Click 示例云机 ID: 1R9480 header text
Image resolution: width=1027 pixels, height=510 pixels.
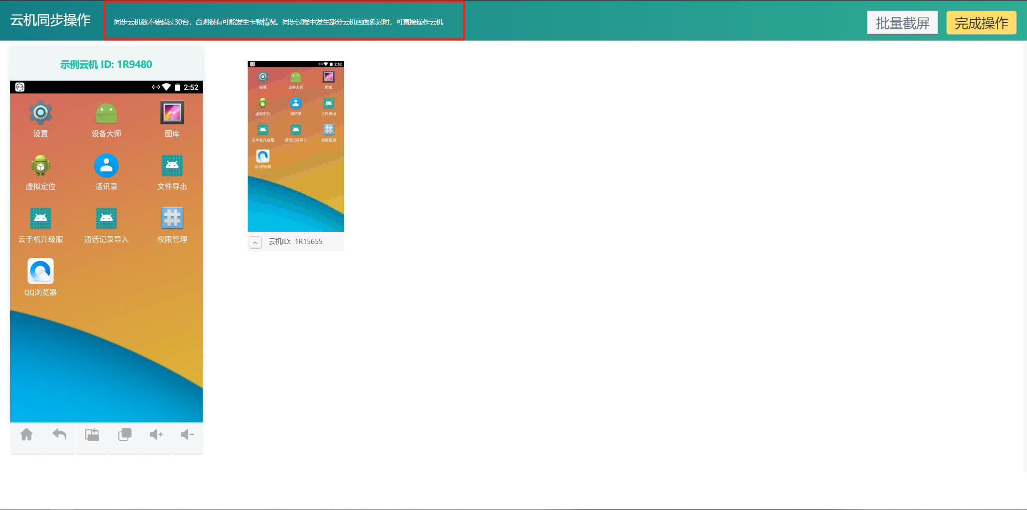[106, 65]
